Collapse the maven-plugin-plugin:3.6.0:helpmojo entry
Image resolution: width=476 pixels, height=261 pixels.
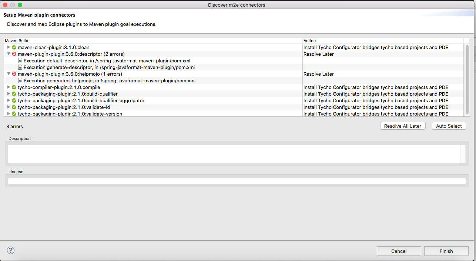tap(8, 74)
